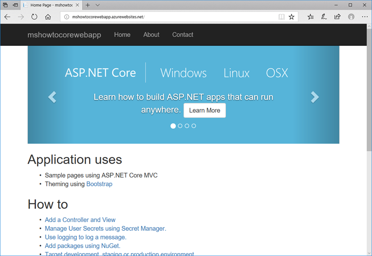
Task: Select the fourth carousel indicator dot
Action: [x=194, y=126]
